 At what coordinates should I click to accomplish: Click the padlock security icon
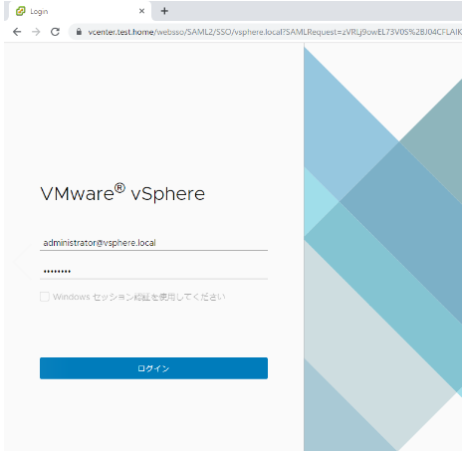pos(79,32)
